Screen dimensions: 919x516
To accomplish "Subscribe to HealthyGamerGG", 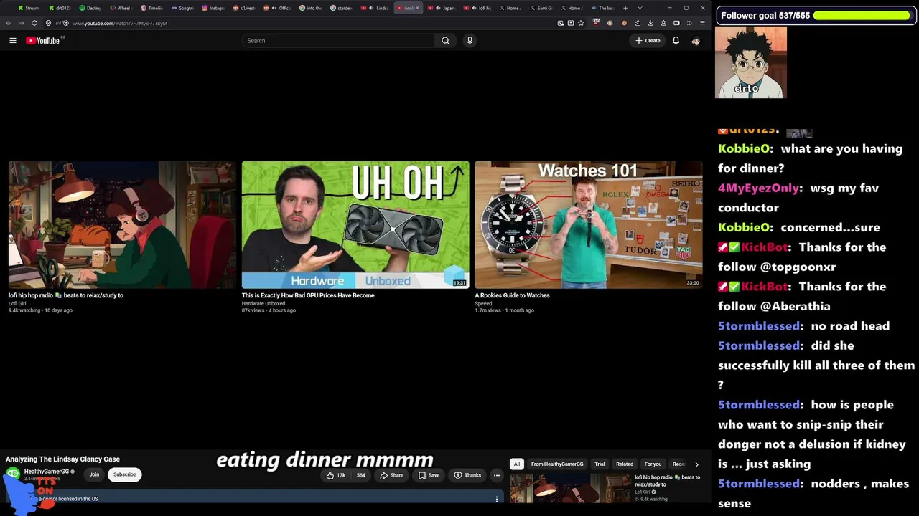I will pyautogui.click(x=124, y=474).
